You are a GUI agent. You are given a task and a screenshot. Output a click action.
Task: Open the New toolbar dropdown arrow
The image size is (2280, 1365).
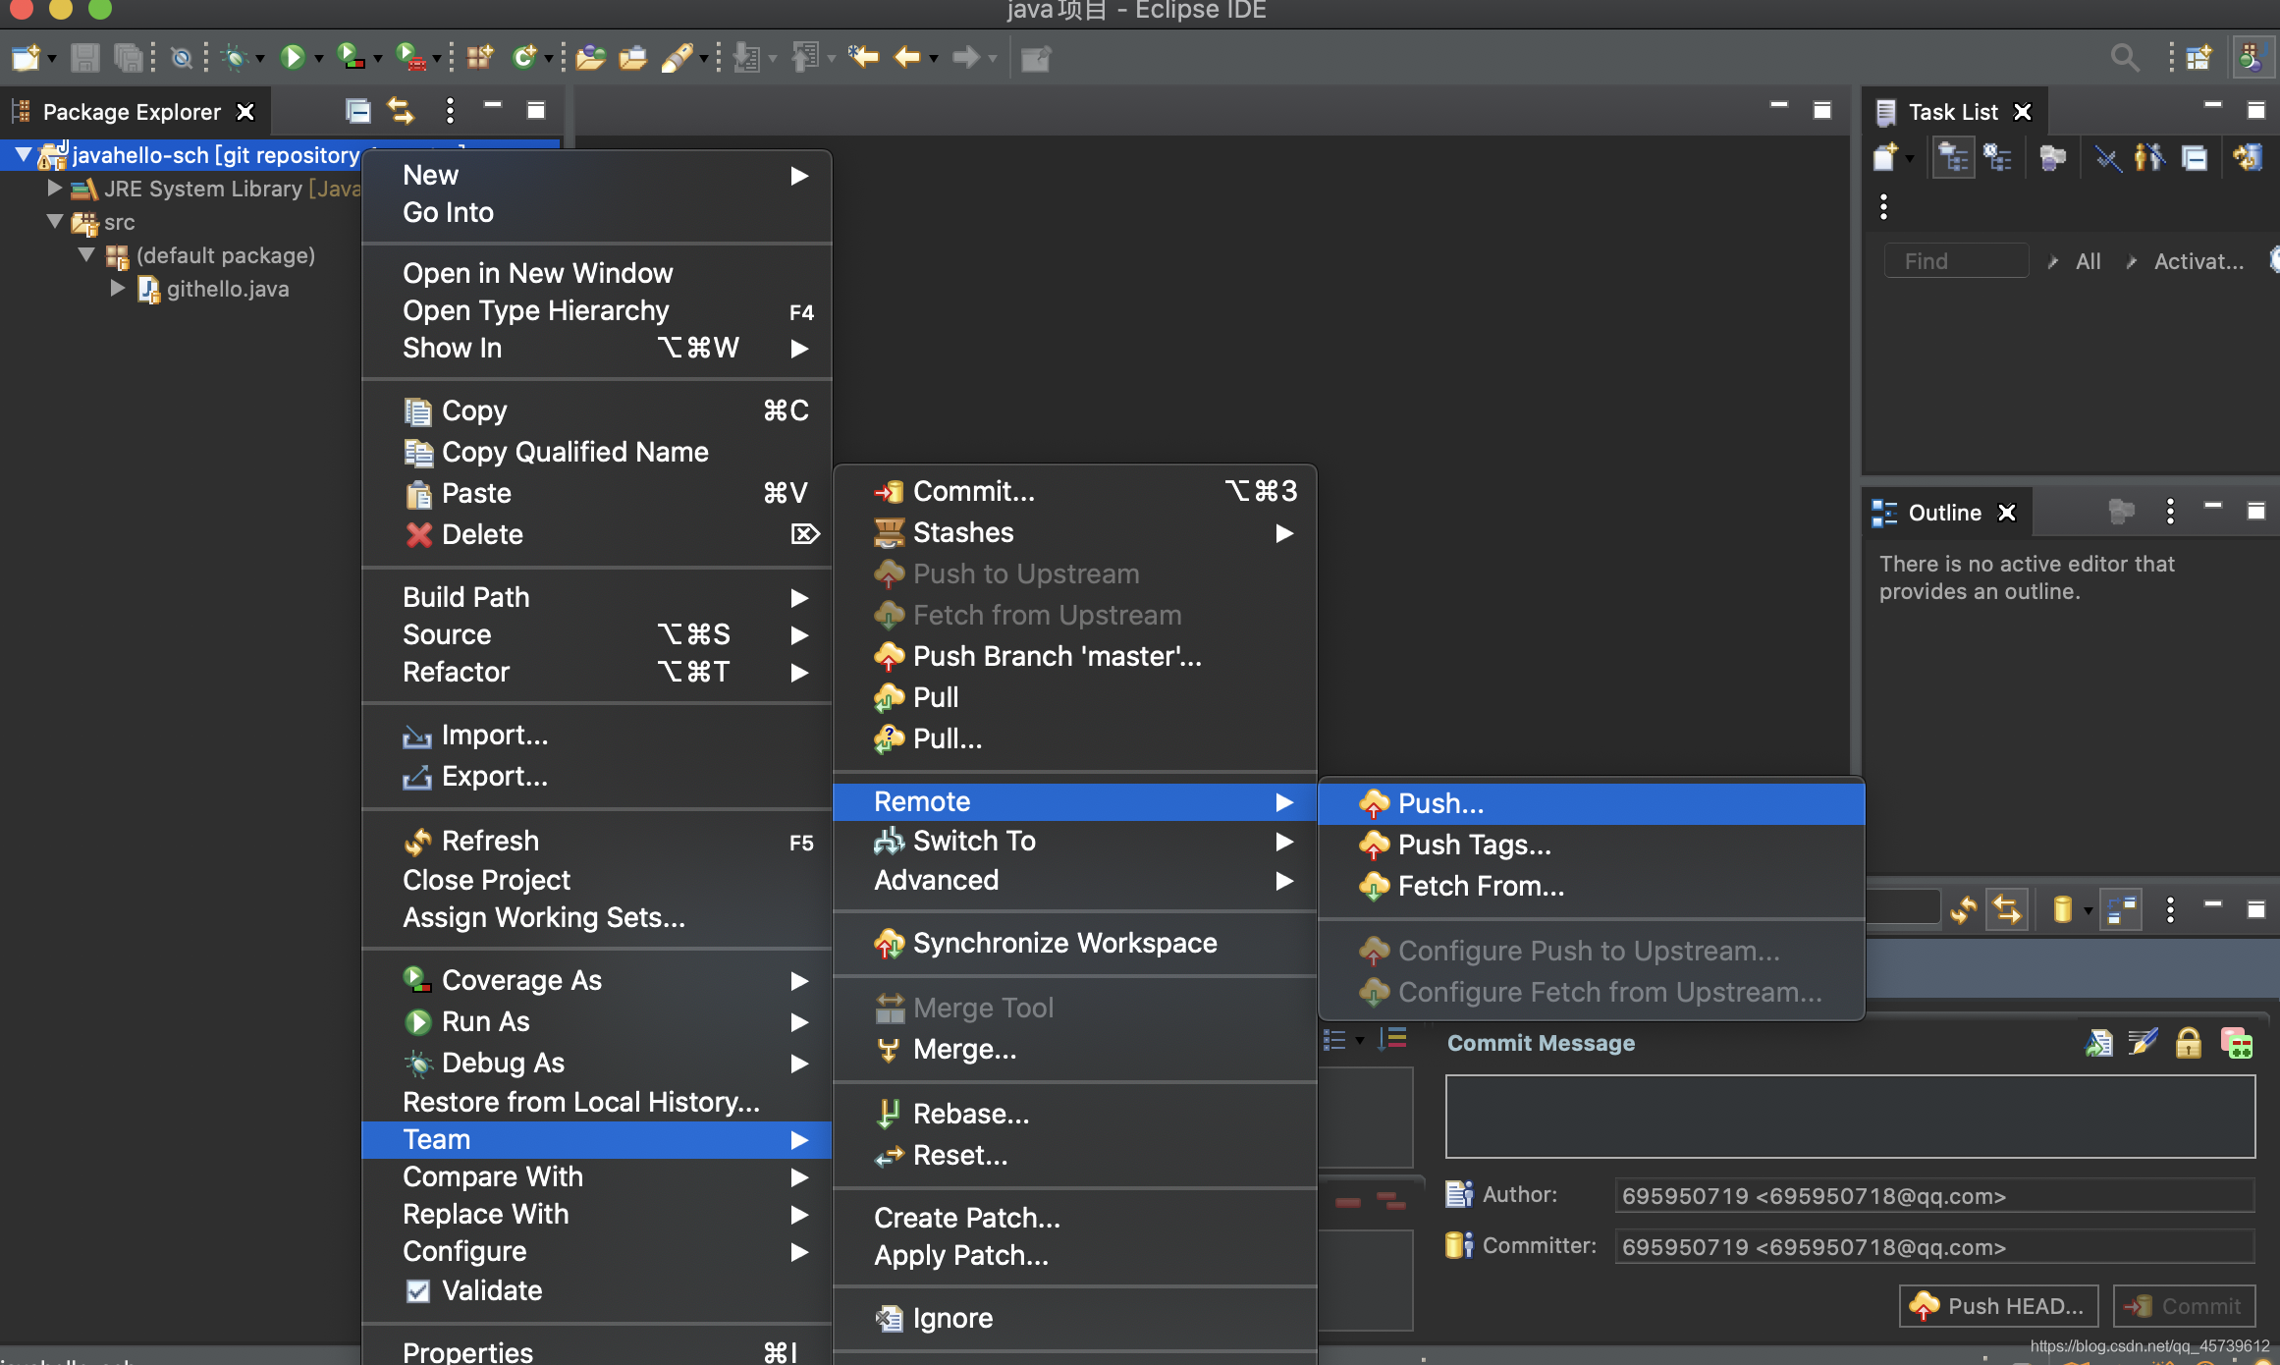point(51,59)
